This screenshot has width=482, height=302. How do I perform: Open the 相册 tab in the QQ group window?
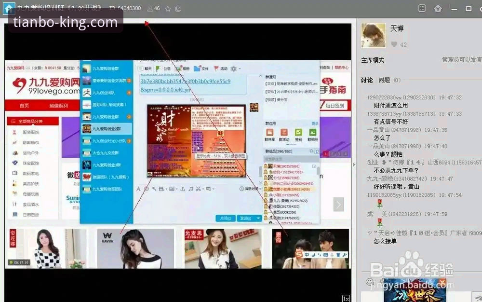coord(183,69)
